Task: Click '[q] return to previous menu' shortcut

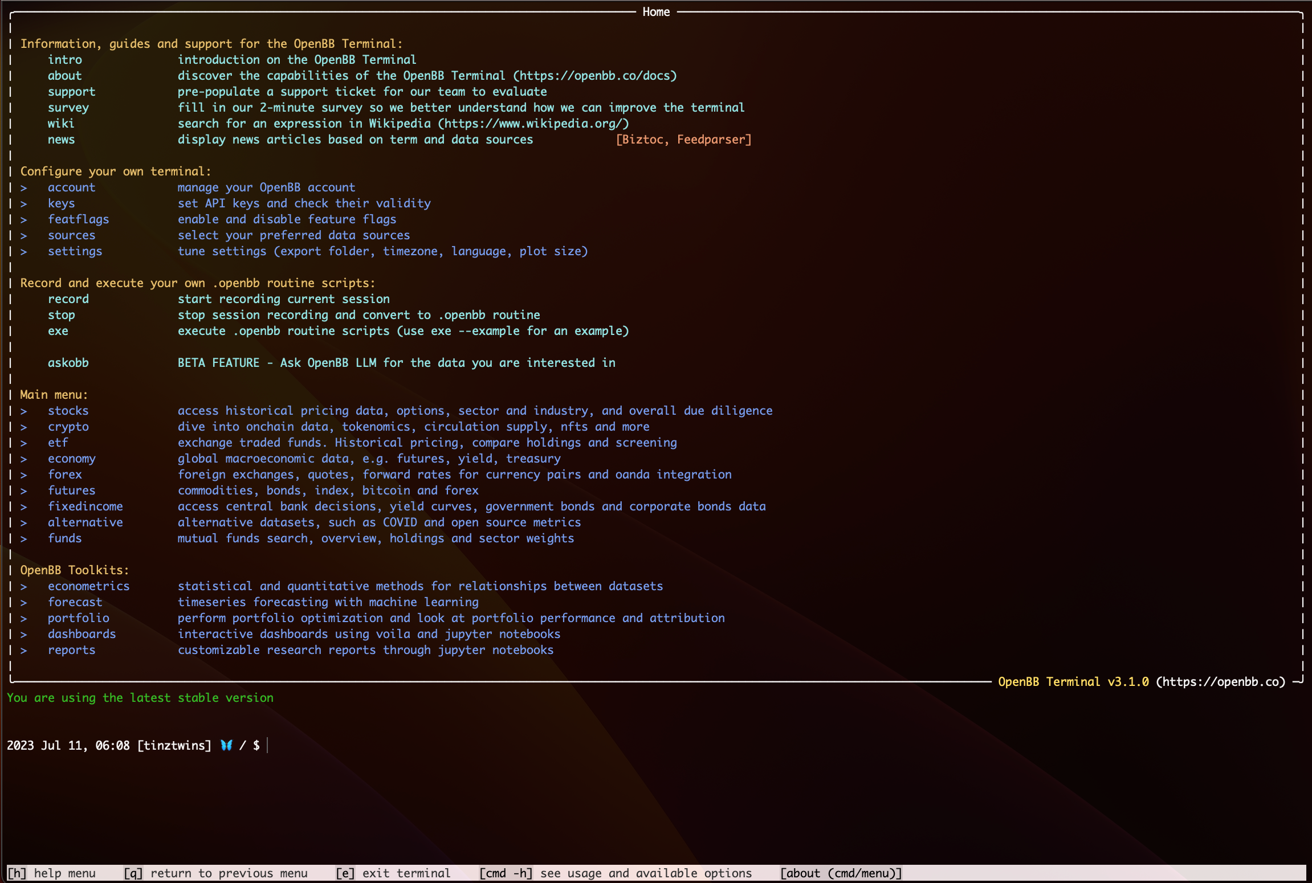Action: coord(215,873)
